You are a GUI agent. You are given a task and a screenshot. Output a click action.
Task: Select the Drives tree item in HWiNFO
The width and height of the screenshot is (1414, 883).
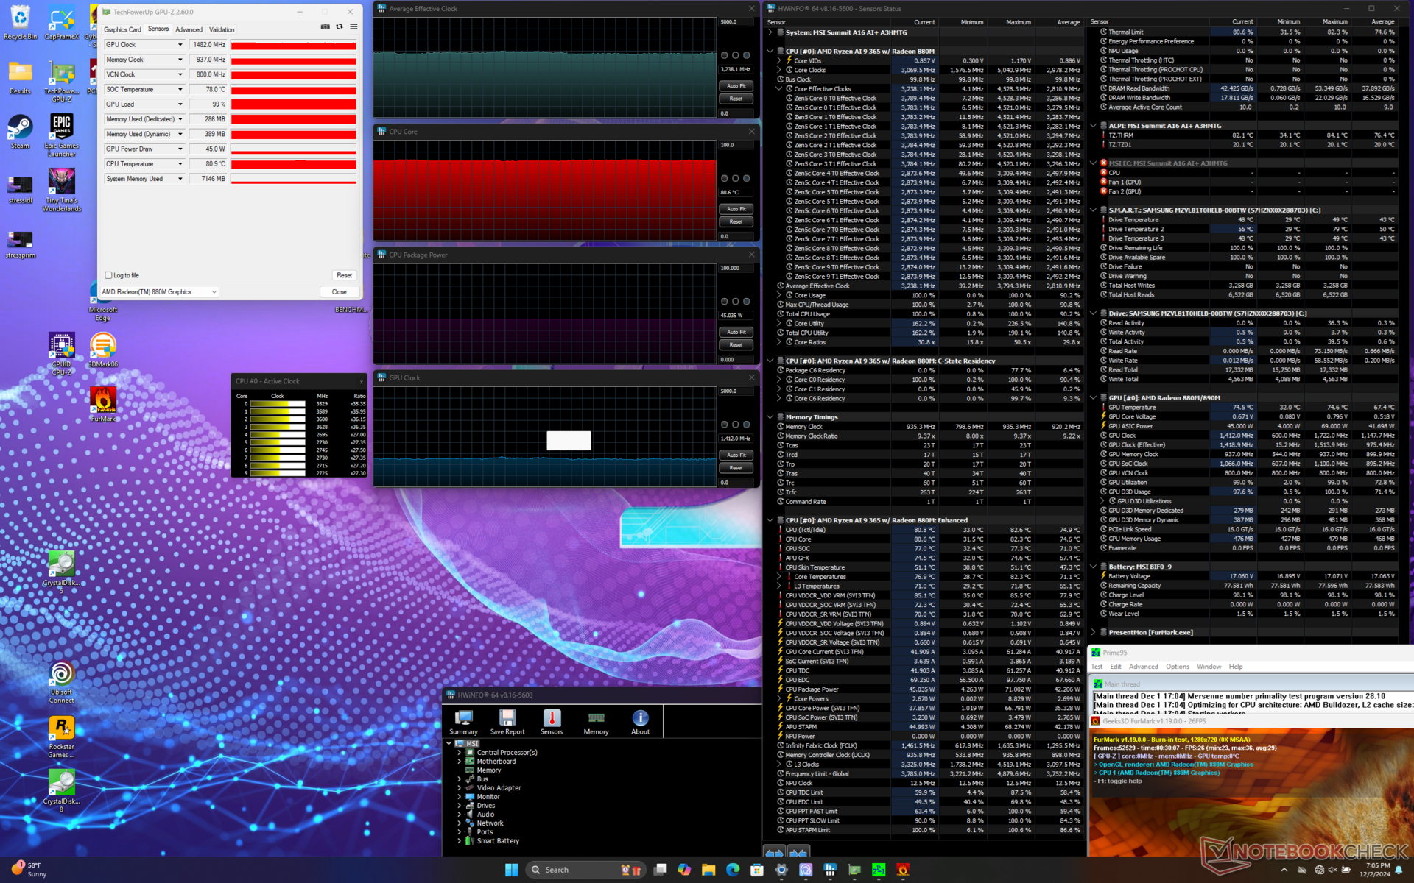coord(486,806)
